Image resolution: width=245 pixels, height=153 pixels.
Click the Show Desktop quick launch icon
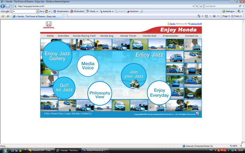(13, 151)
